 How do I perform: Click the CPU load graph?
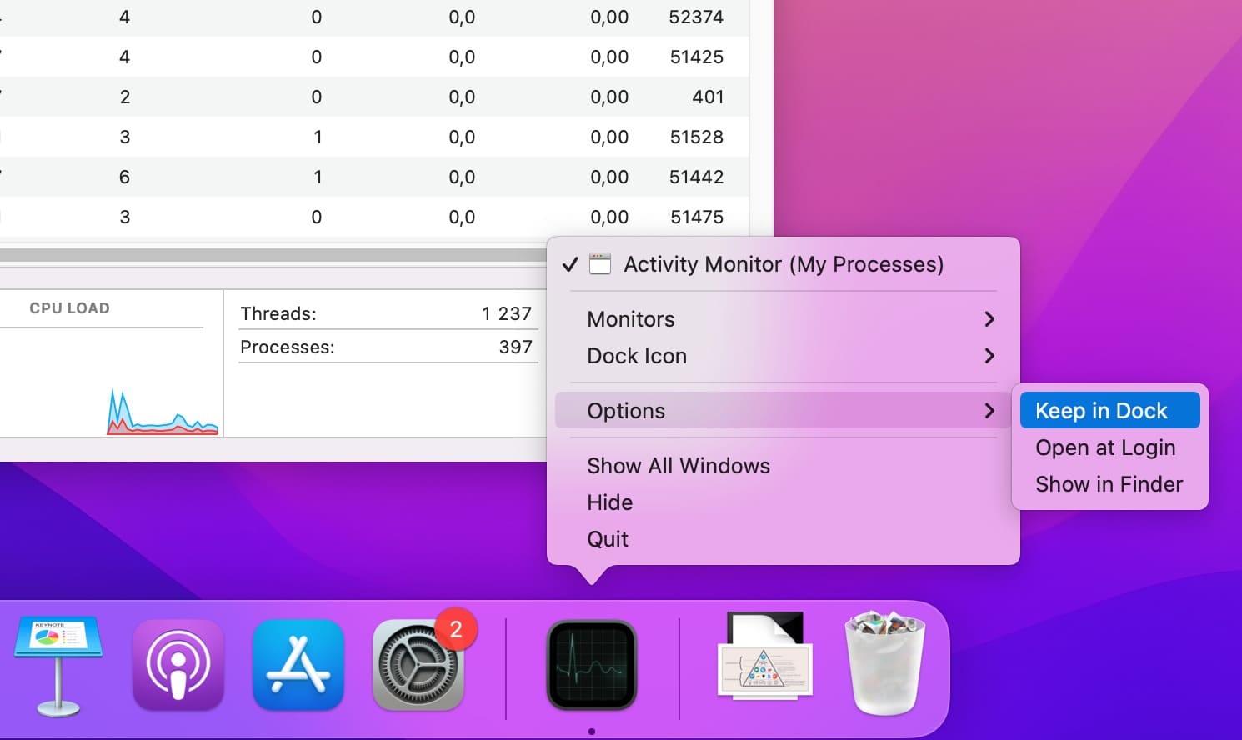(x=162, y=412)
